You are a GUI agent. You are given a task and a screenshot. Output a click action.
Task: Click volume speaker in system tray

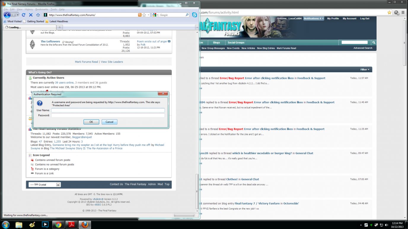pyautogui.click(x=386, y=225)
